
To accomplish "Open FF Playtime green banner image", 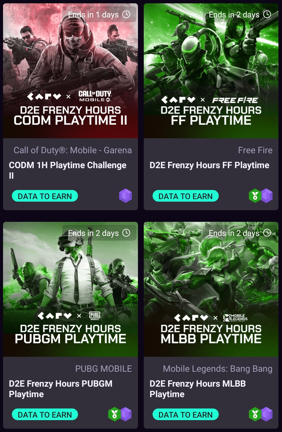I will [x=211, y=71].
